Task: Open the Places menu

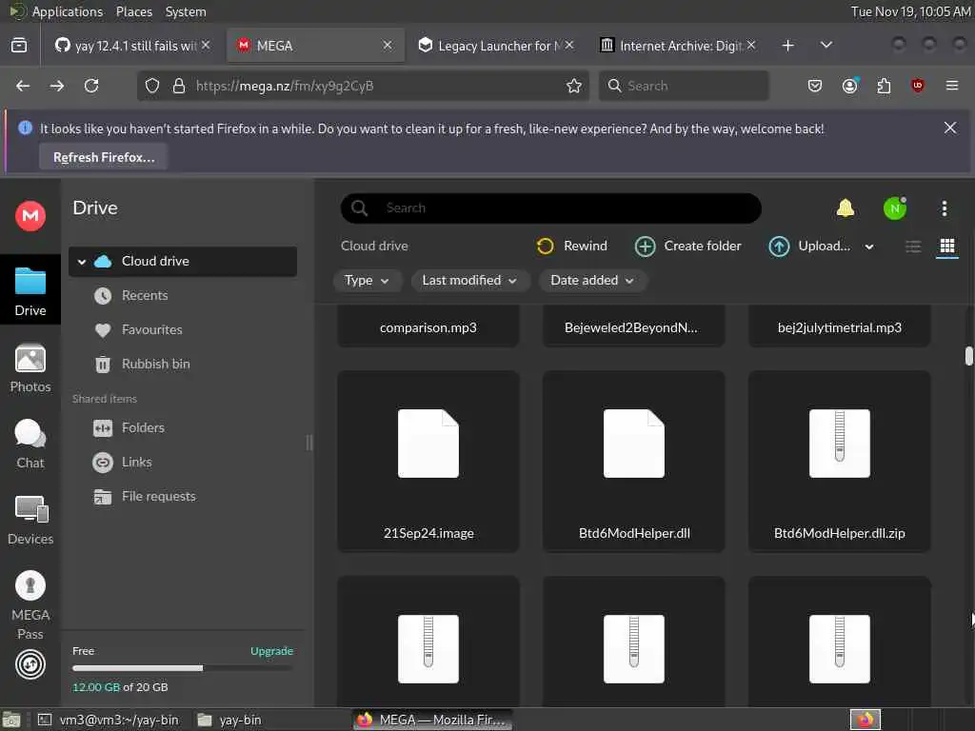Action: (x=133, y=11)
